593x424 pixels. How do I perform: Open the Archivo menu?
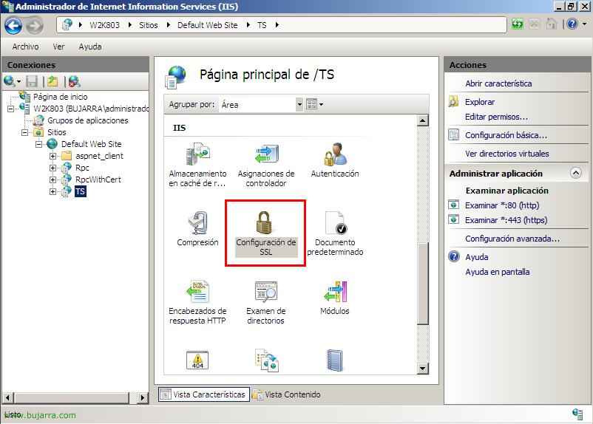(25, 47)
